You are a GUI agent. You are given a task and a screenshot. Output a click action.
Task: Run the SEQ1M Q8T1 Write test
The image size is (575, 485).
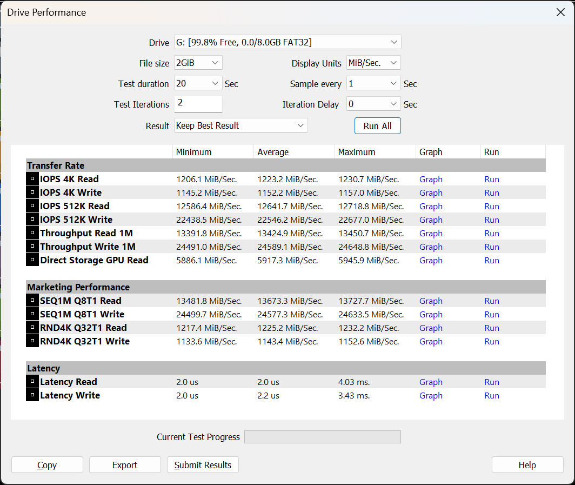point(492,314)
